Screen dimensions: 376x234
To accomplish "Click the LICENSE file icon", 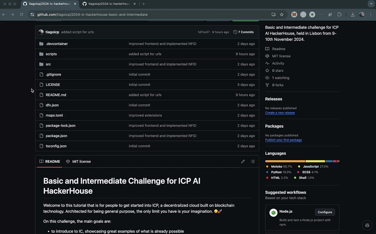I will click(41, 85).
